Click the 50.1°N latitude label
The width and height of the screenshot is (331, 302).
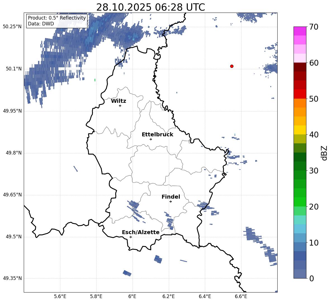(x=14, y=69)
